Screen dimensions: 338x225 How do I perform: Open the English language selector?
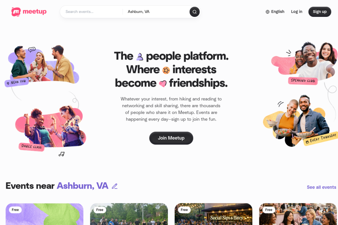tap(275, 12)
